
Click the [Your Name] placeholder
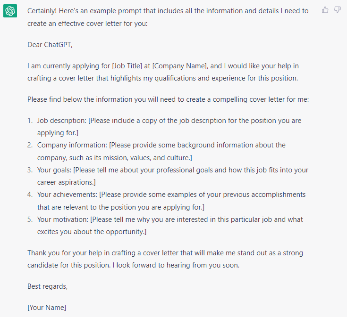47,308
